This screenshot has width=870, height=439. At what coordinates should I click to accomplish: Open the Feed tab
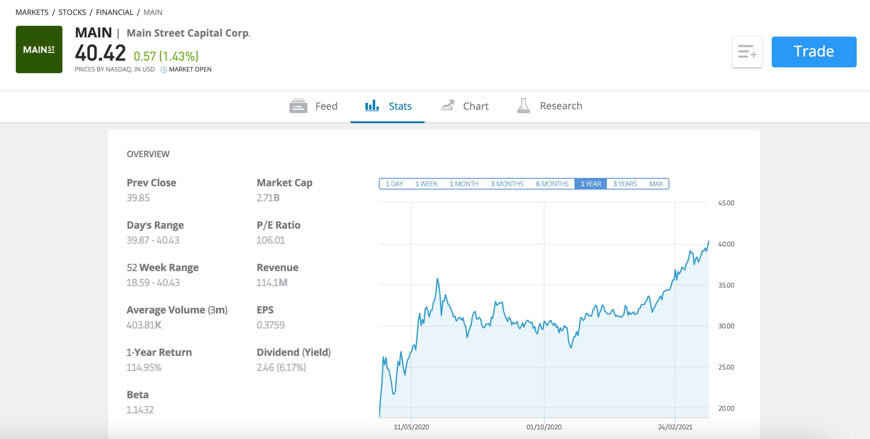click(x=313, y=106)
